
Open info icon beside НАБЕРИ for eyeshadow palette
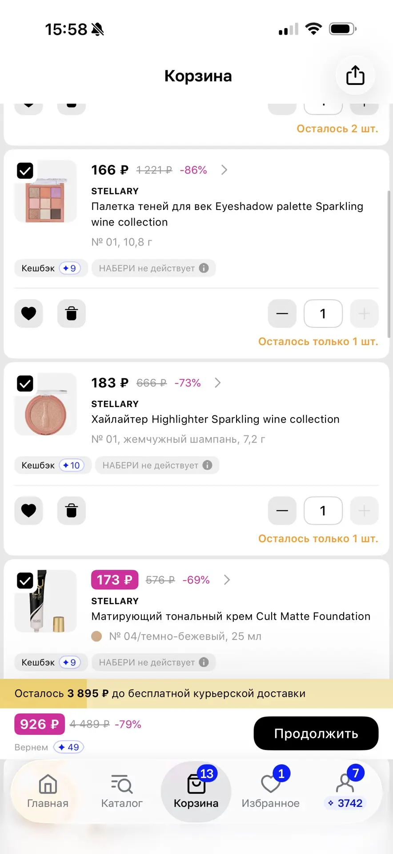coord(204,268)
